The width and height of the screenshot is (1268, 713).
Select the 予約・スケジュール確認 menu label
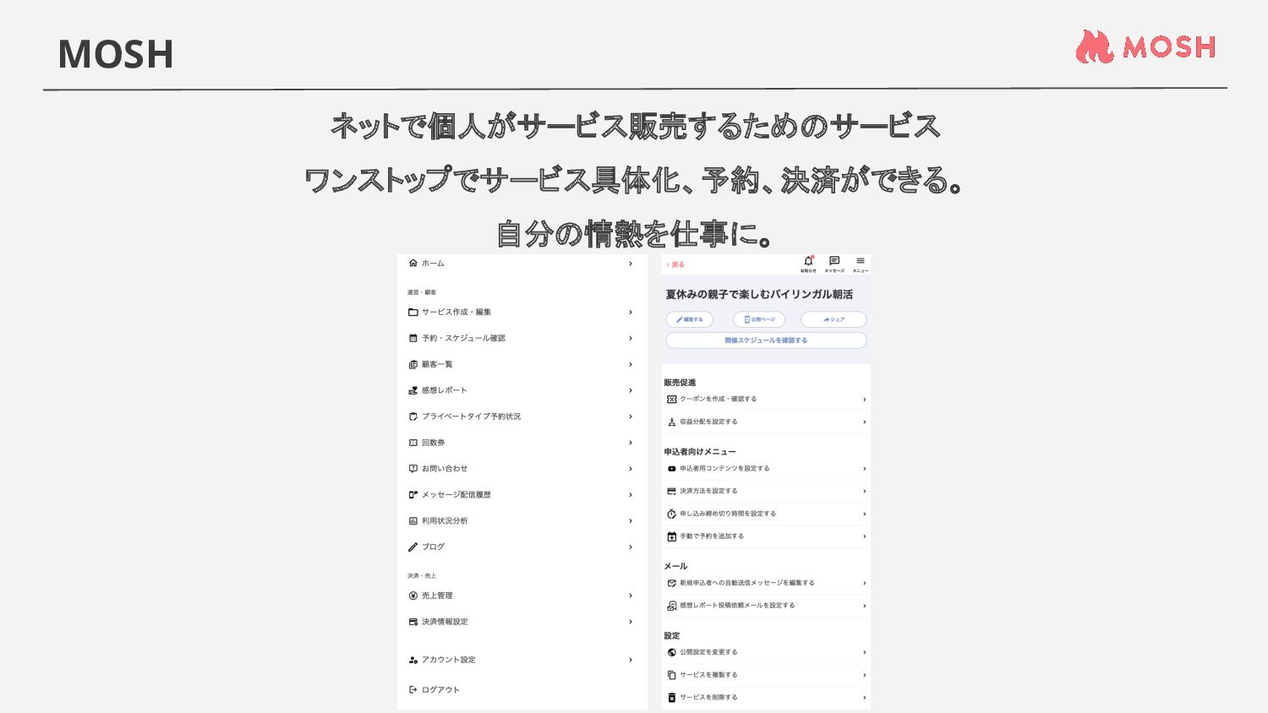click(463, 338)
